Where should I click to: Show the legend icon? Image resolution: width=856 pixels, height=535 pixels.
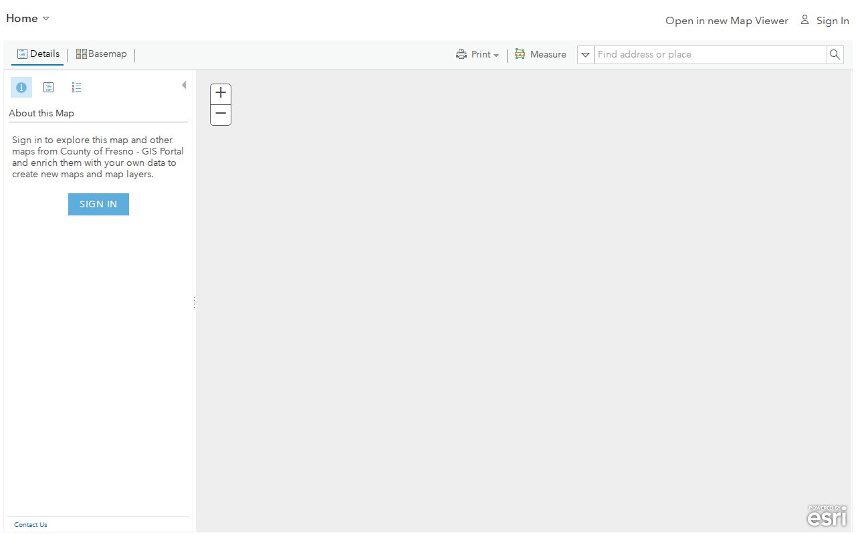click(x=76, y=88)
